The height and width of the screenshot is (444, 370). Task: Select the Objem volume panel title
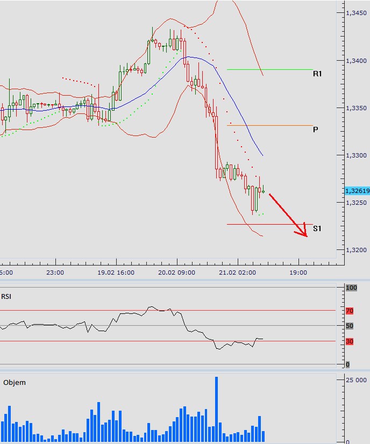coord(15,383)
